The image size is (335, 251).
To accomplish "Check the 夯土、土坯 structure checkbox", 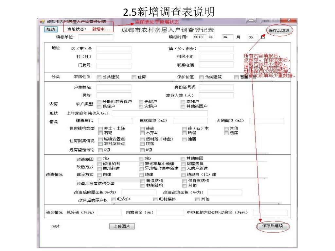I will click(x=100, y=128).
